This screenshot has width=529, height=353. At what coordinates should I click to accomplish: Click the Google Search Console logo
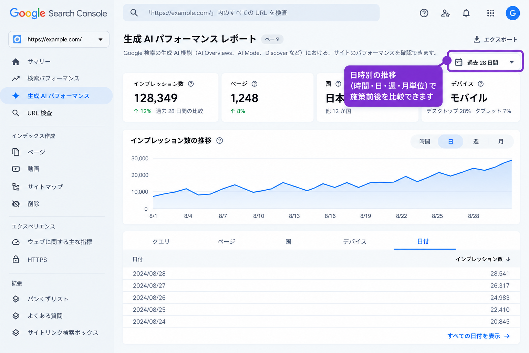point(59,13)
